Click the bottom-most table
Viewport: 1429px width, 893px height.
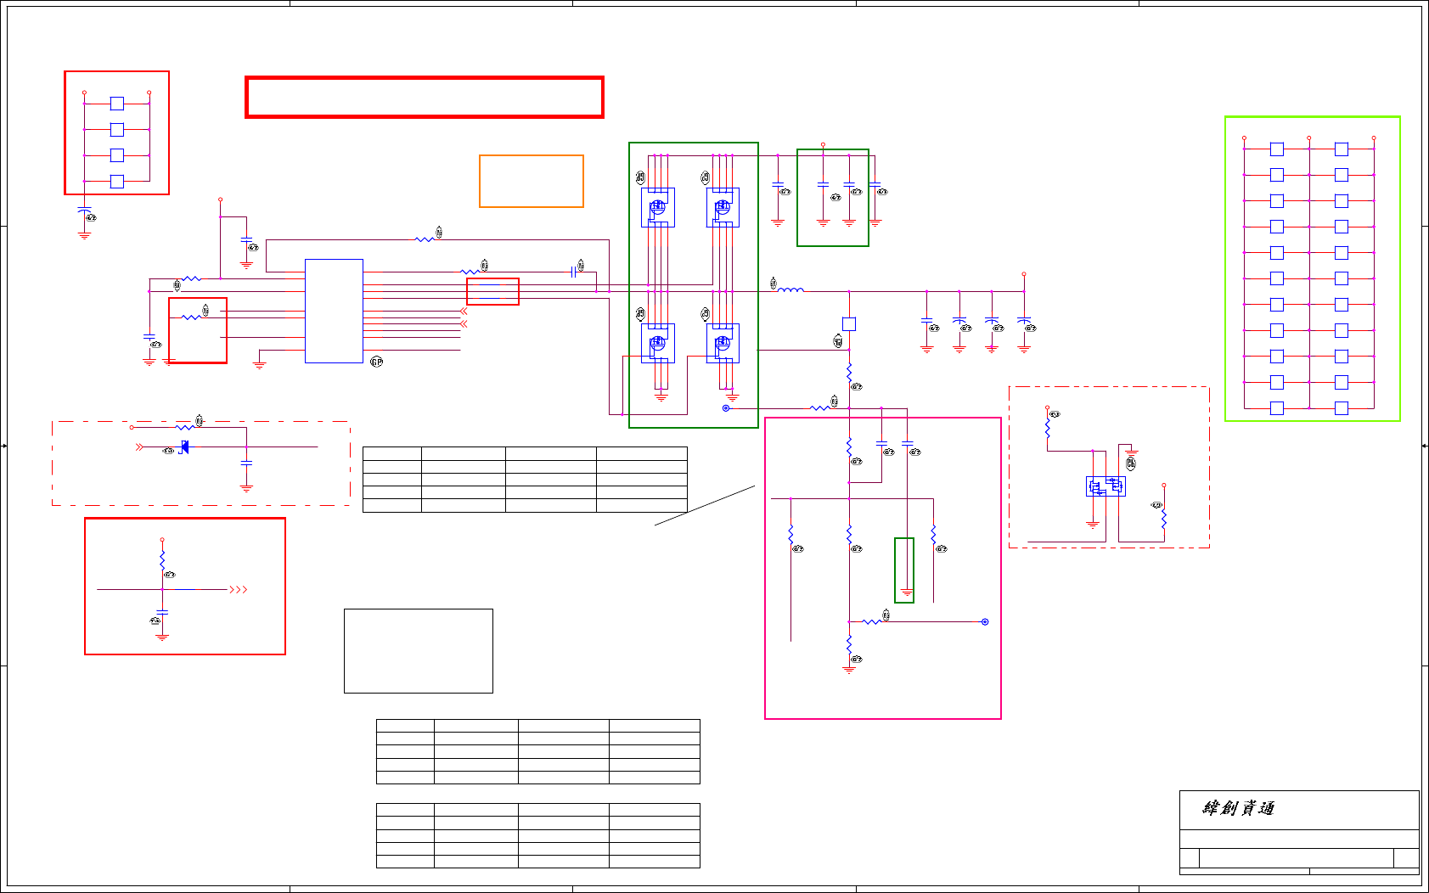point(538,835)
